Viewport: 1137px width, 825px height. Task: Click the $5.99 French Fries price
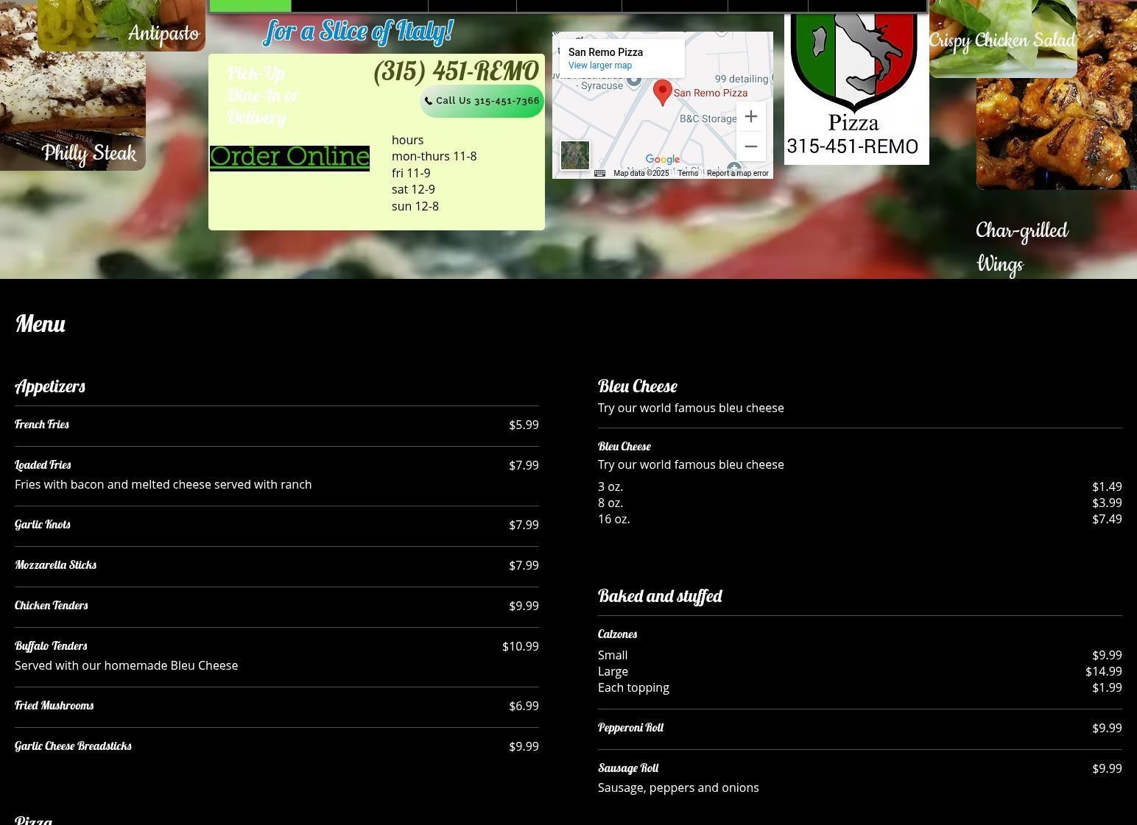pos(524,425)
